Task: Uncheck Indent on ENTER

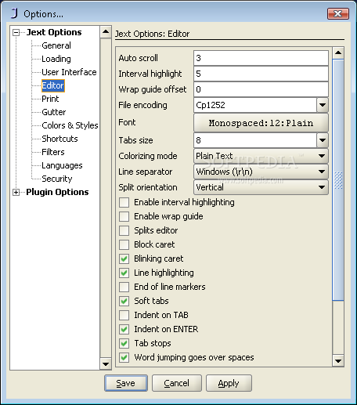Action: coord(124,330)
